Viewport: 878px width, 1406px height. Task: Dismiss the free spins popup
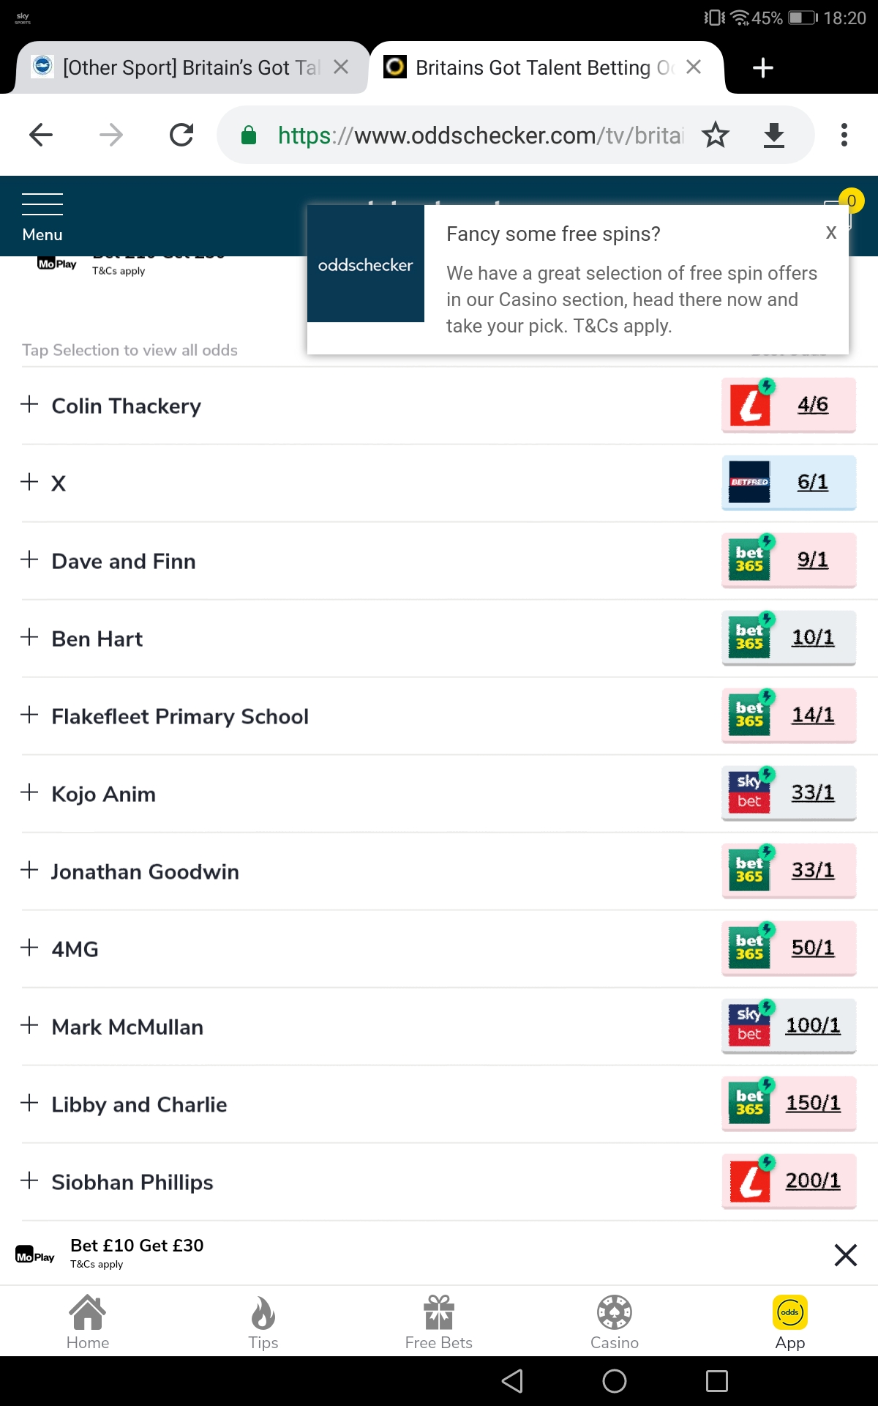[x=831, y=233]
